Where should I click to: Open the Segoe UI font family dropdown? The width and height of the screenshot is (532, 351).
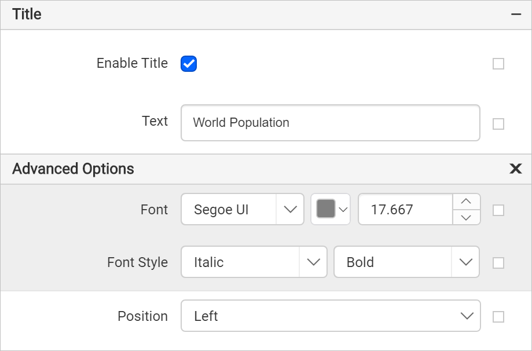click(x=290, y=210)
